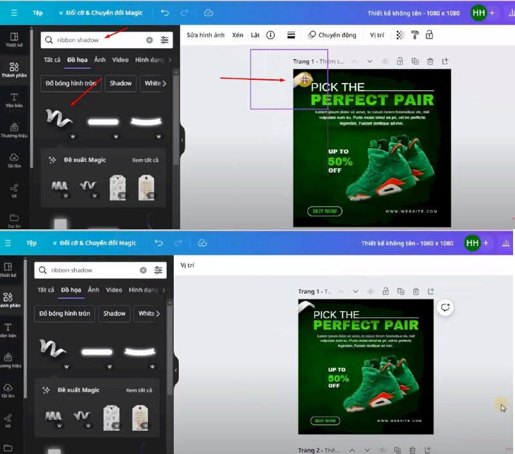This screenshot has height=454, width=515.
Task: Open Văn bản text panel in upper sidebar
Action: pyautogui.click(x=14, y=100)
